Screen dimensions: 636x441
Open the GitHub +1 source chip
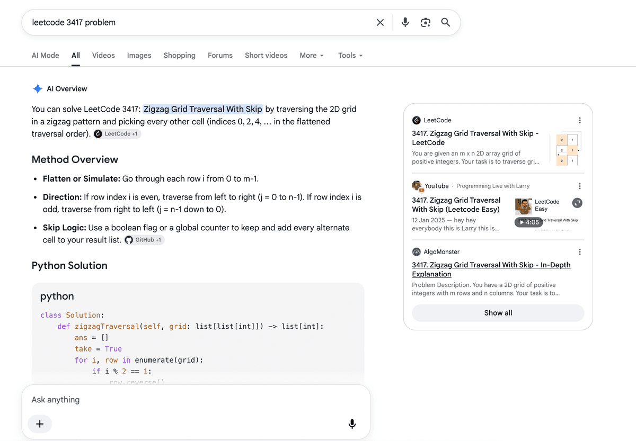click(144, 240)
